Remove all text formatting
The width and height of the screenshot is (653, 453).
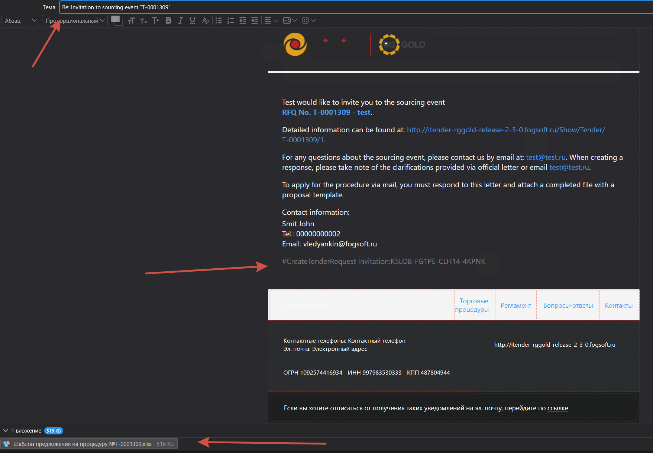[x=205, y=20]
